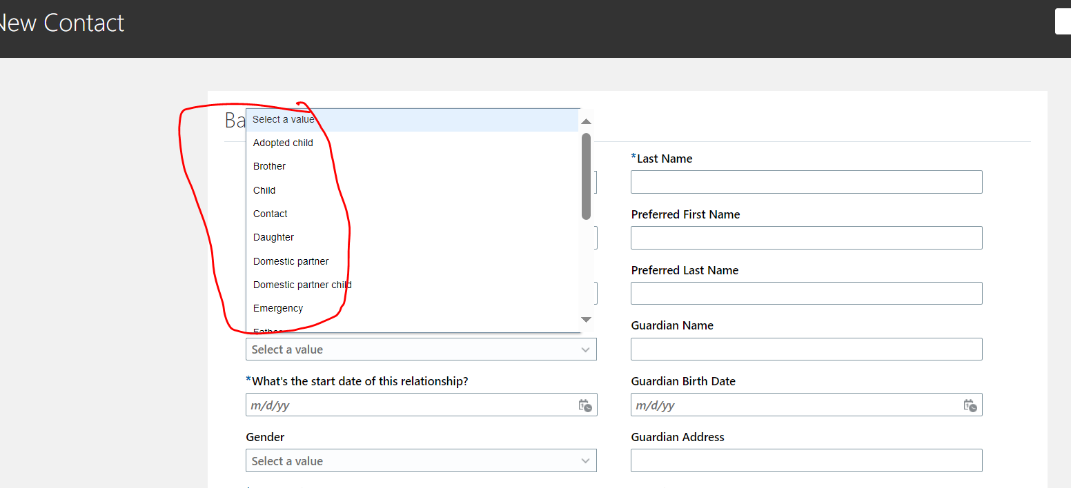Click the clock overlay on the start date icon
This screenshot has width=1071, height=488.
point(587,408)
